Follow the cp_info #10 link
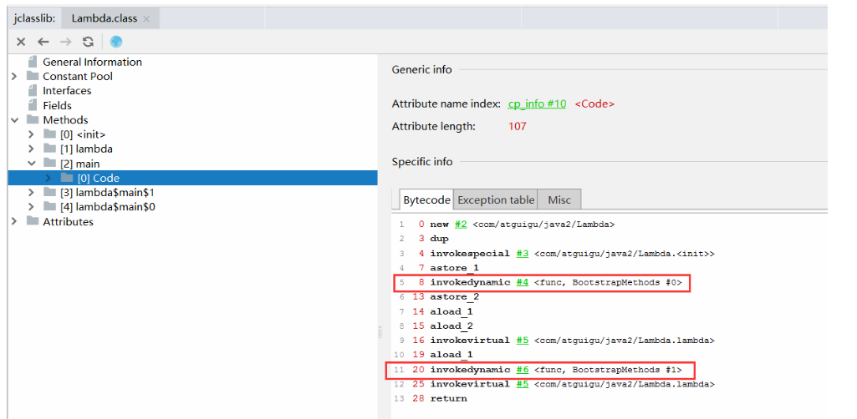The height and width of the screenshot is (419, 857). (x=537, y=103)
